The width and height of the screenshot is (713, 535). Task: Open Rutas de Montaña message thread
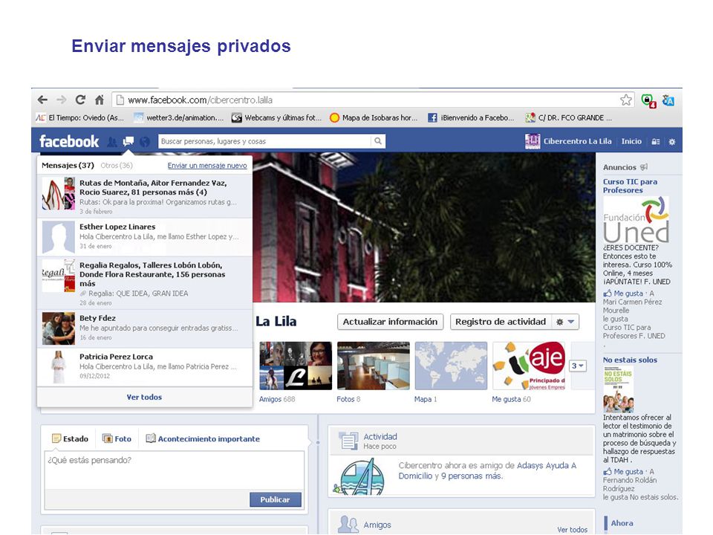pyautogui.click(x=145, y=196)
